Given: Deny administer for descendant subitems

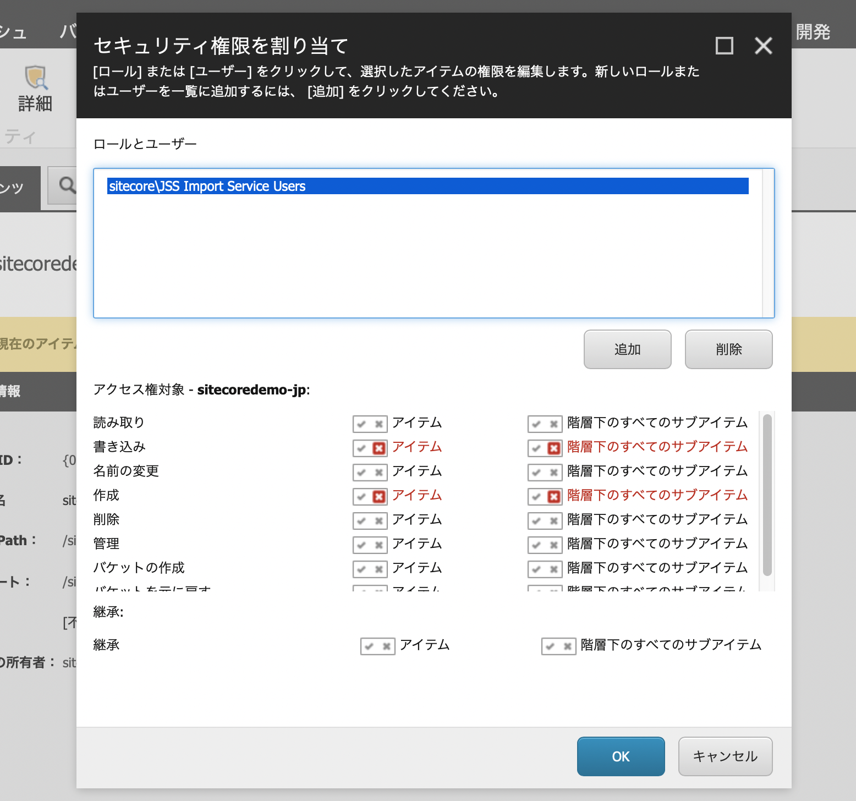Looking at the screenshot, I should pos(554,545).
